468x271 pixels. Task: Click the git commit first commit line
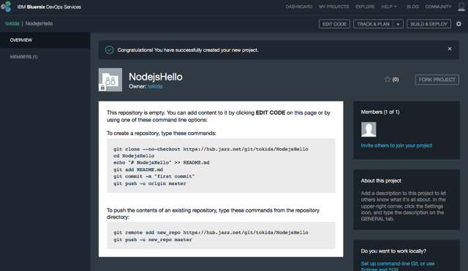click(x=154, y=177)
